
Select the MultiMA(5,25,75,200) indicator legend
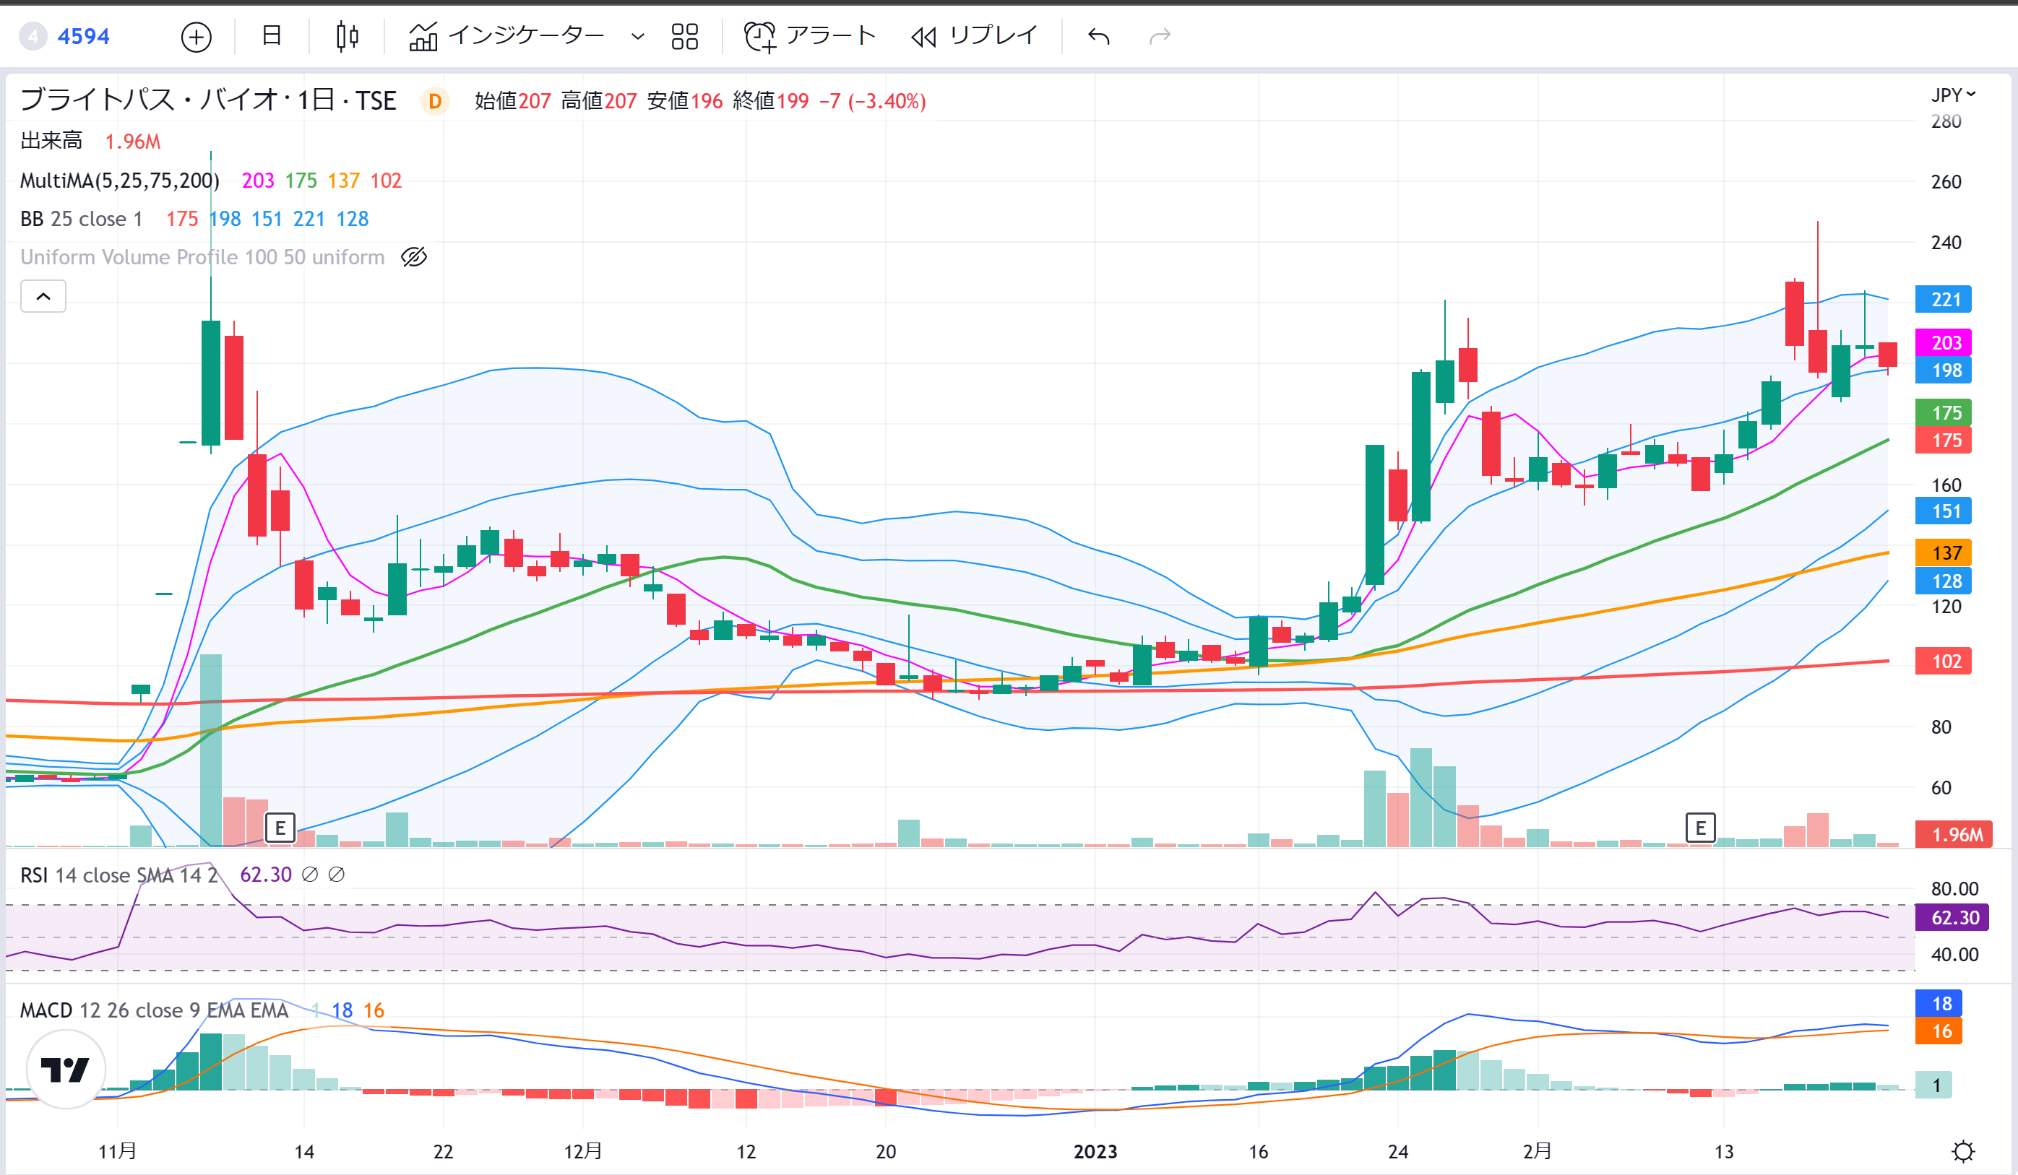click(119, 180)
